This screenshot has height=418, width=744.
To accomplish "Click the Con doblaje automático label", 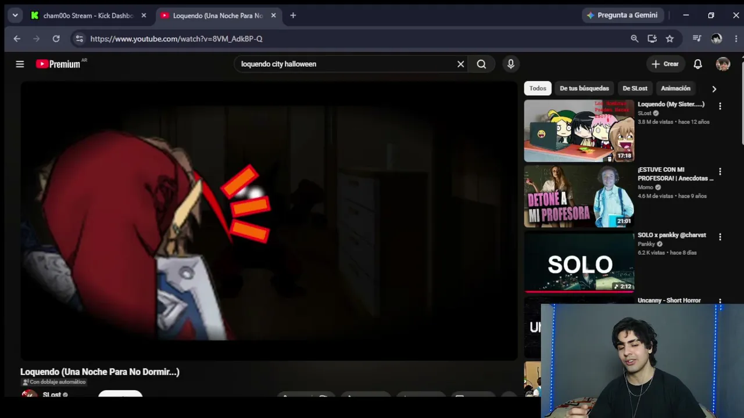I will (x=54, y=382).
